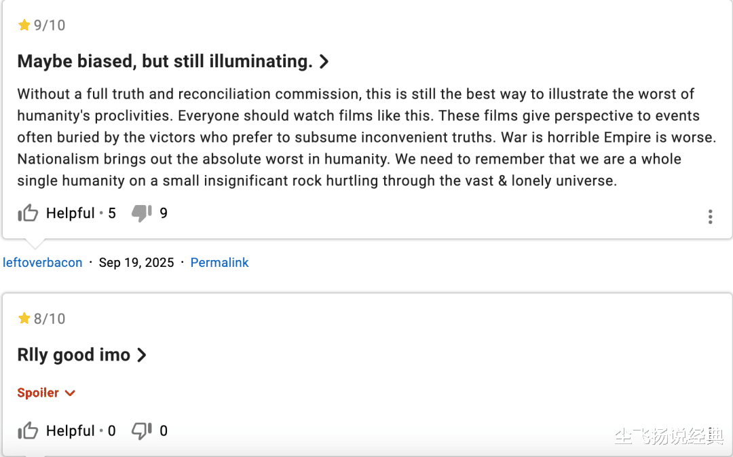
Task: Dislike the "Rlly good imo" review with thumbs-down
Action: pos(141,431)
